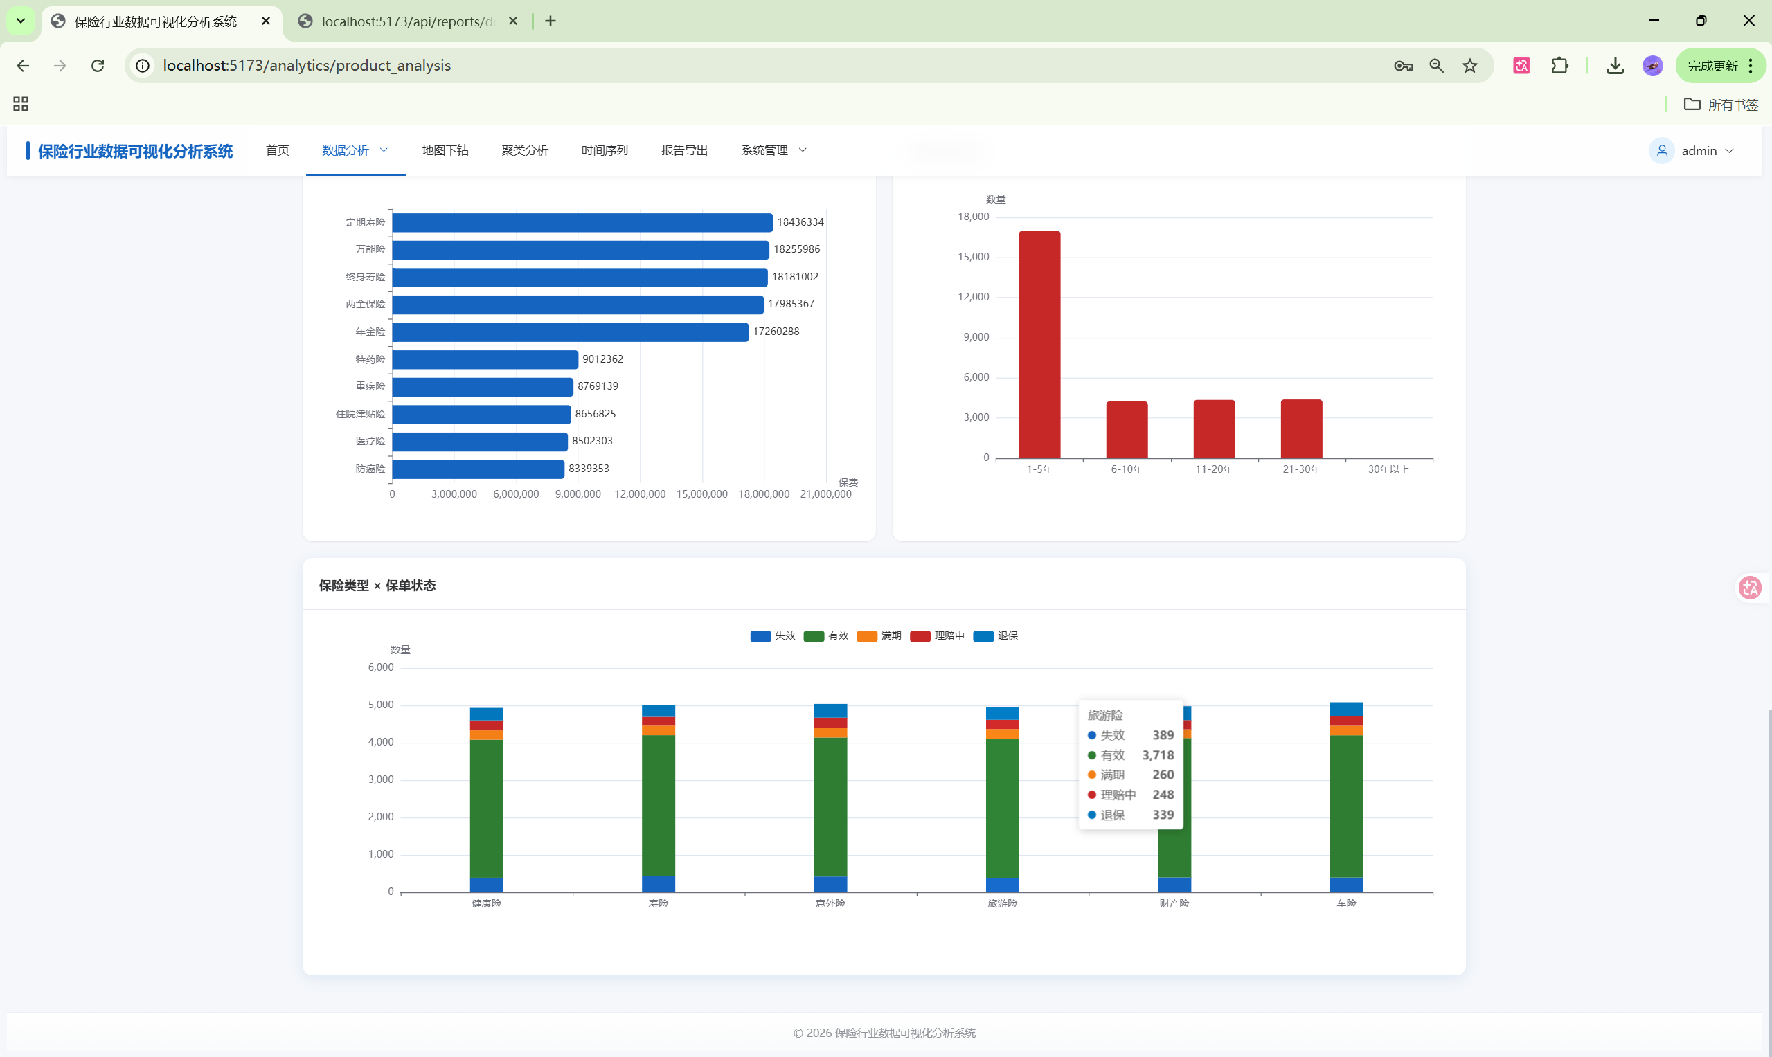
Task: Click the site information icon
Action: point(143,66)
